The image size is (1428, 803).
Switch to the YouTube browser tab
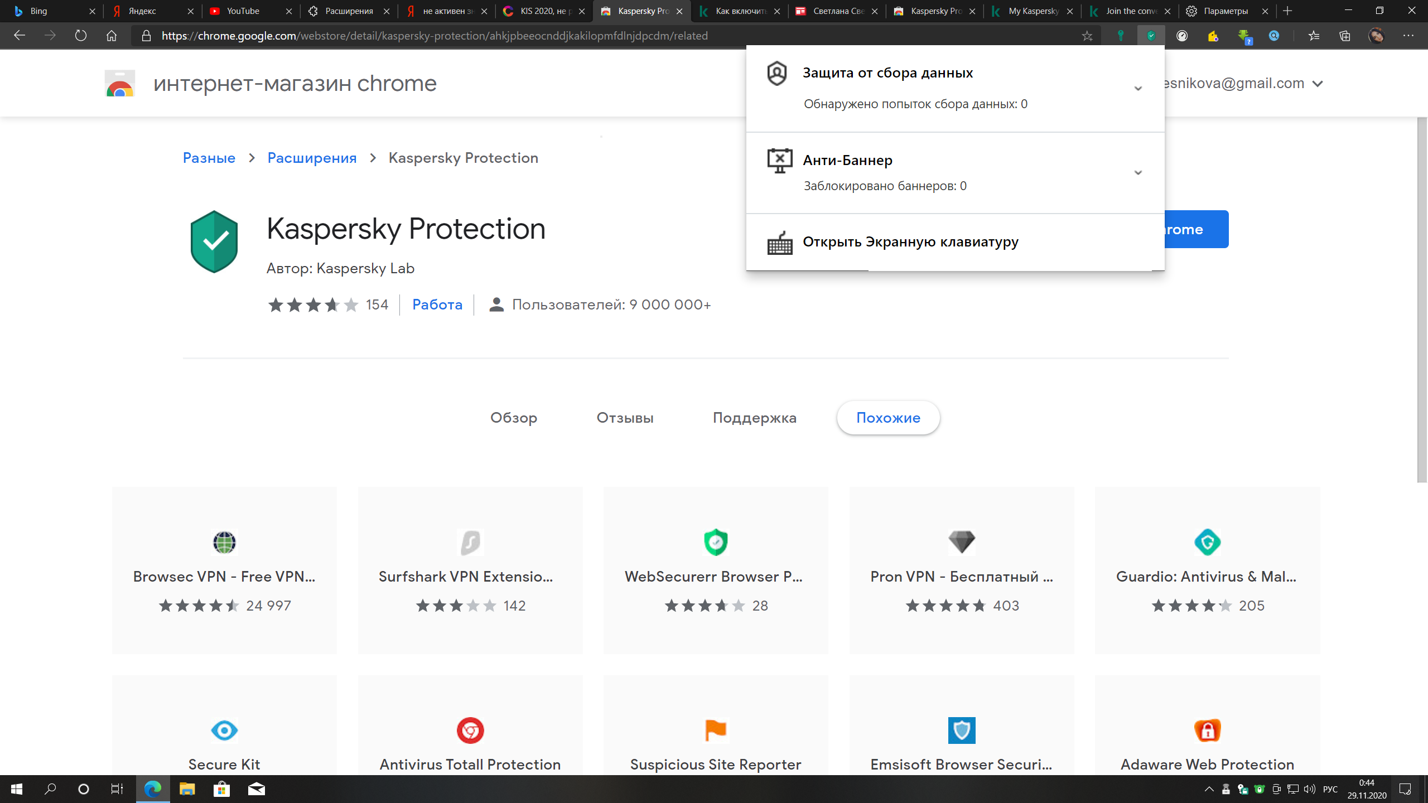coord(243,11)
